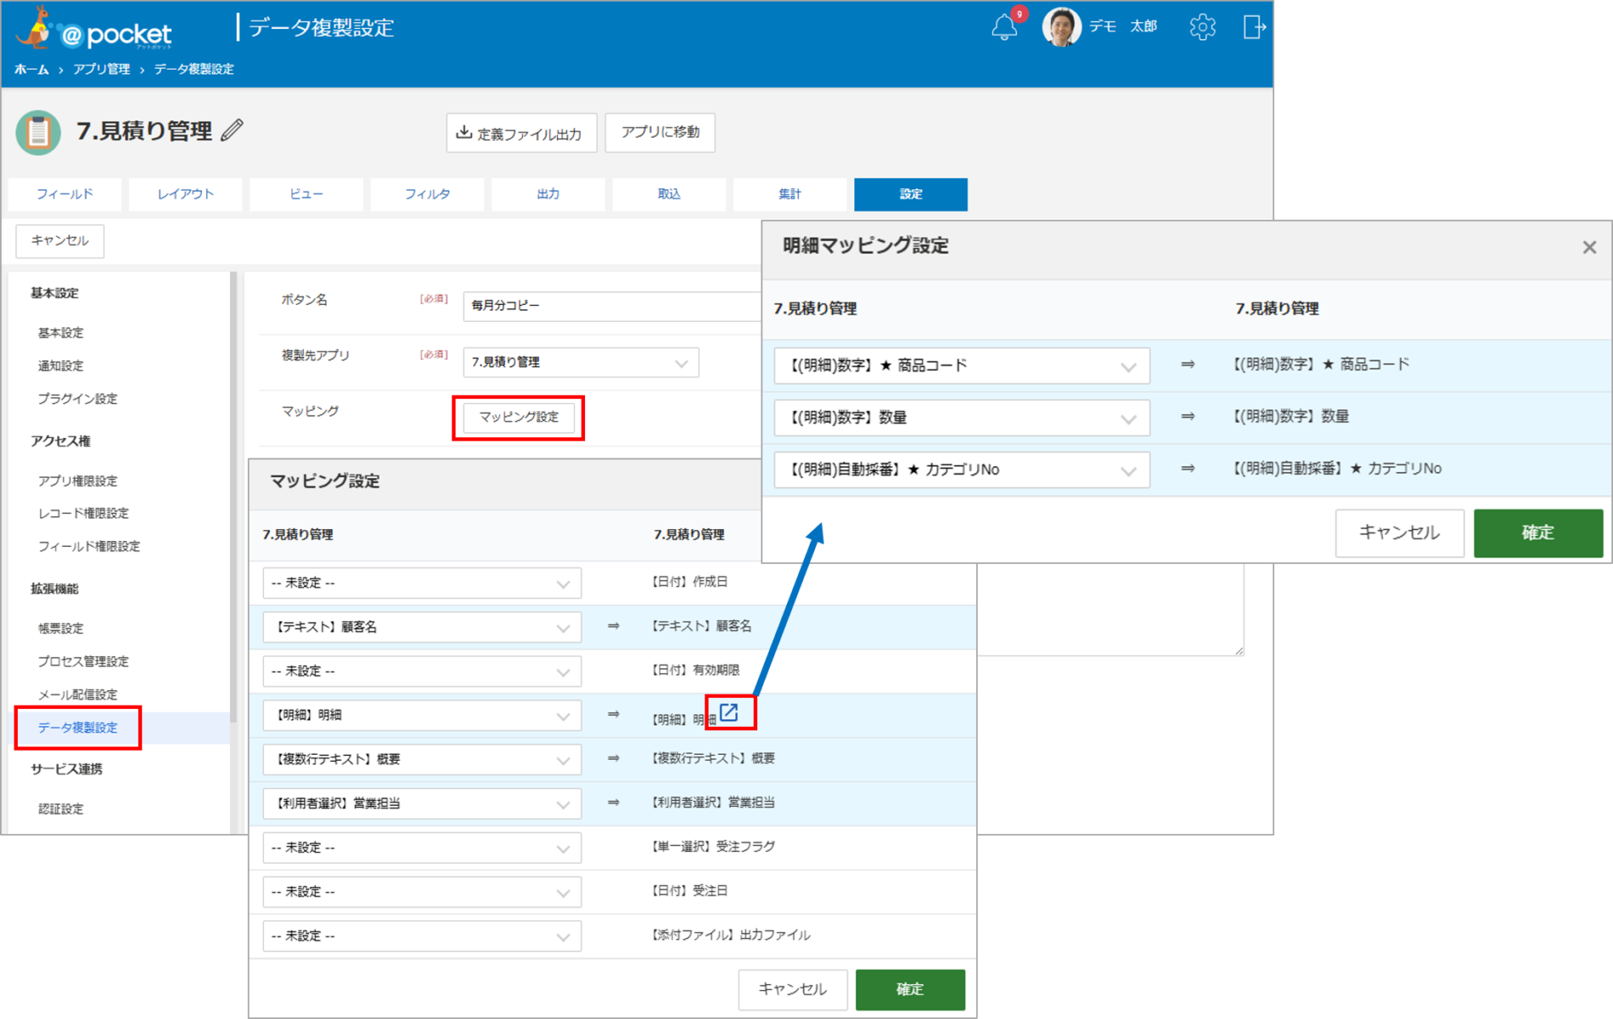
Task: Open 認証設定 in the sidebar
Action: [x=60, y=809]
